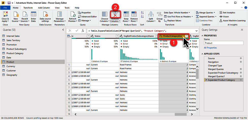248x120 pixels.
Task: Click the Recent Sources icon
Action: point(25,14)
